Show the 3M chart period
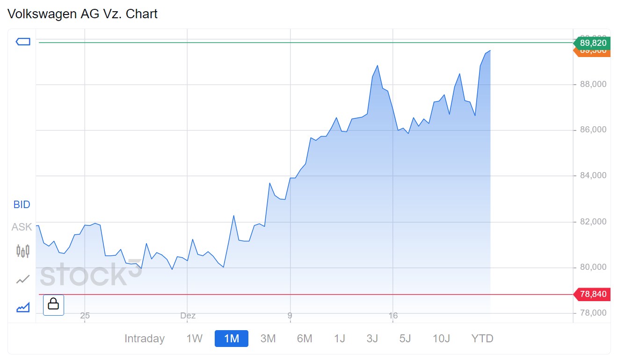Image resolution: width=632 pixels, height=361 pixels. point(268,339)
